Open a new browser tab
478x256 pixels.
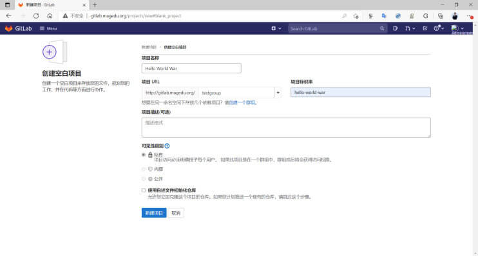(95, 5)
